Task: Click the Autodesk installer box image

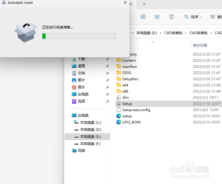Action: point(26,32)
